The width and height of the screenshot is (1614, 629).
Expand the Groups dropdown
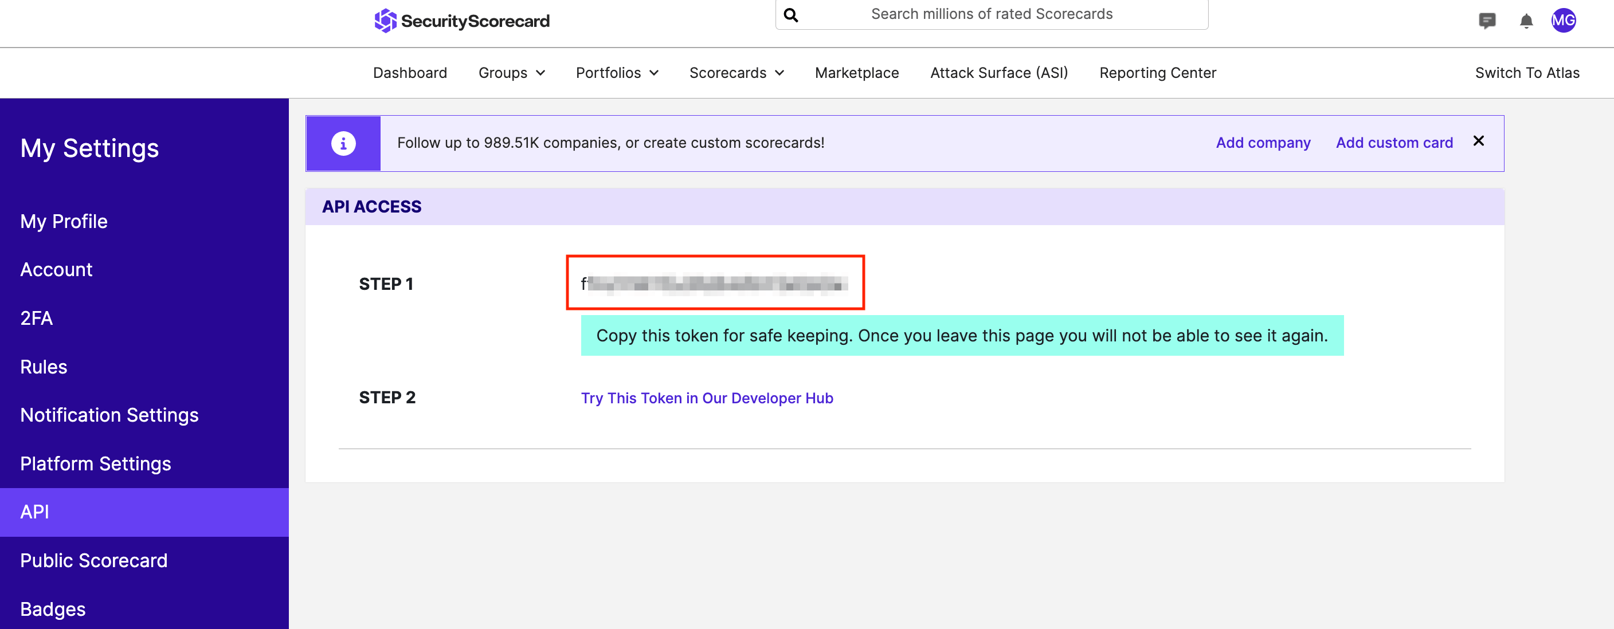[511, 73]
